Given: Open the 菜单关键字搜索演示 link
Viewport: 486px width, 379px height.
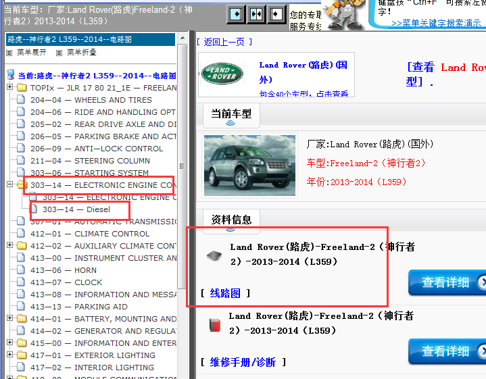Looking at the screenshot, I should 436,23.
